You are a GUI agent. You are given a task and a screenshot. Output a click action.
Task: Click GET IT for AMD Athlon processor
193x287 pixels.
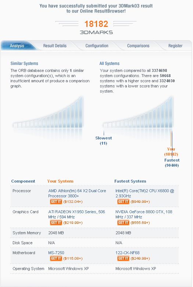pos(56,201)
